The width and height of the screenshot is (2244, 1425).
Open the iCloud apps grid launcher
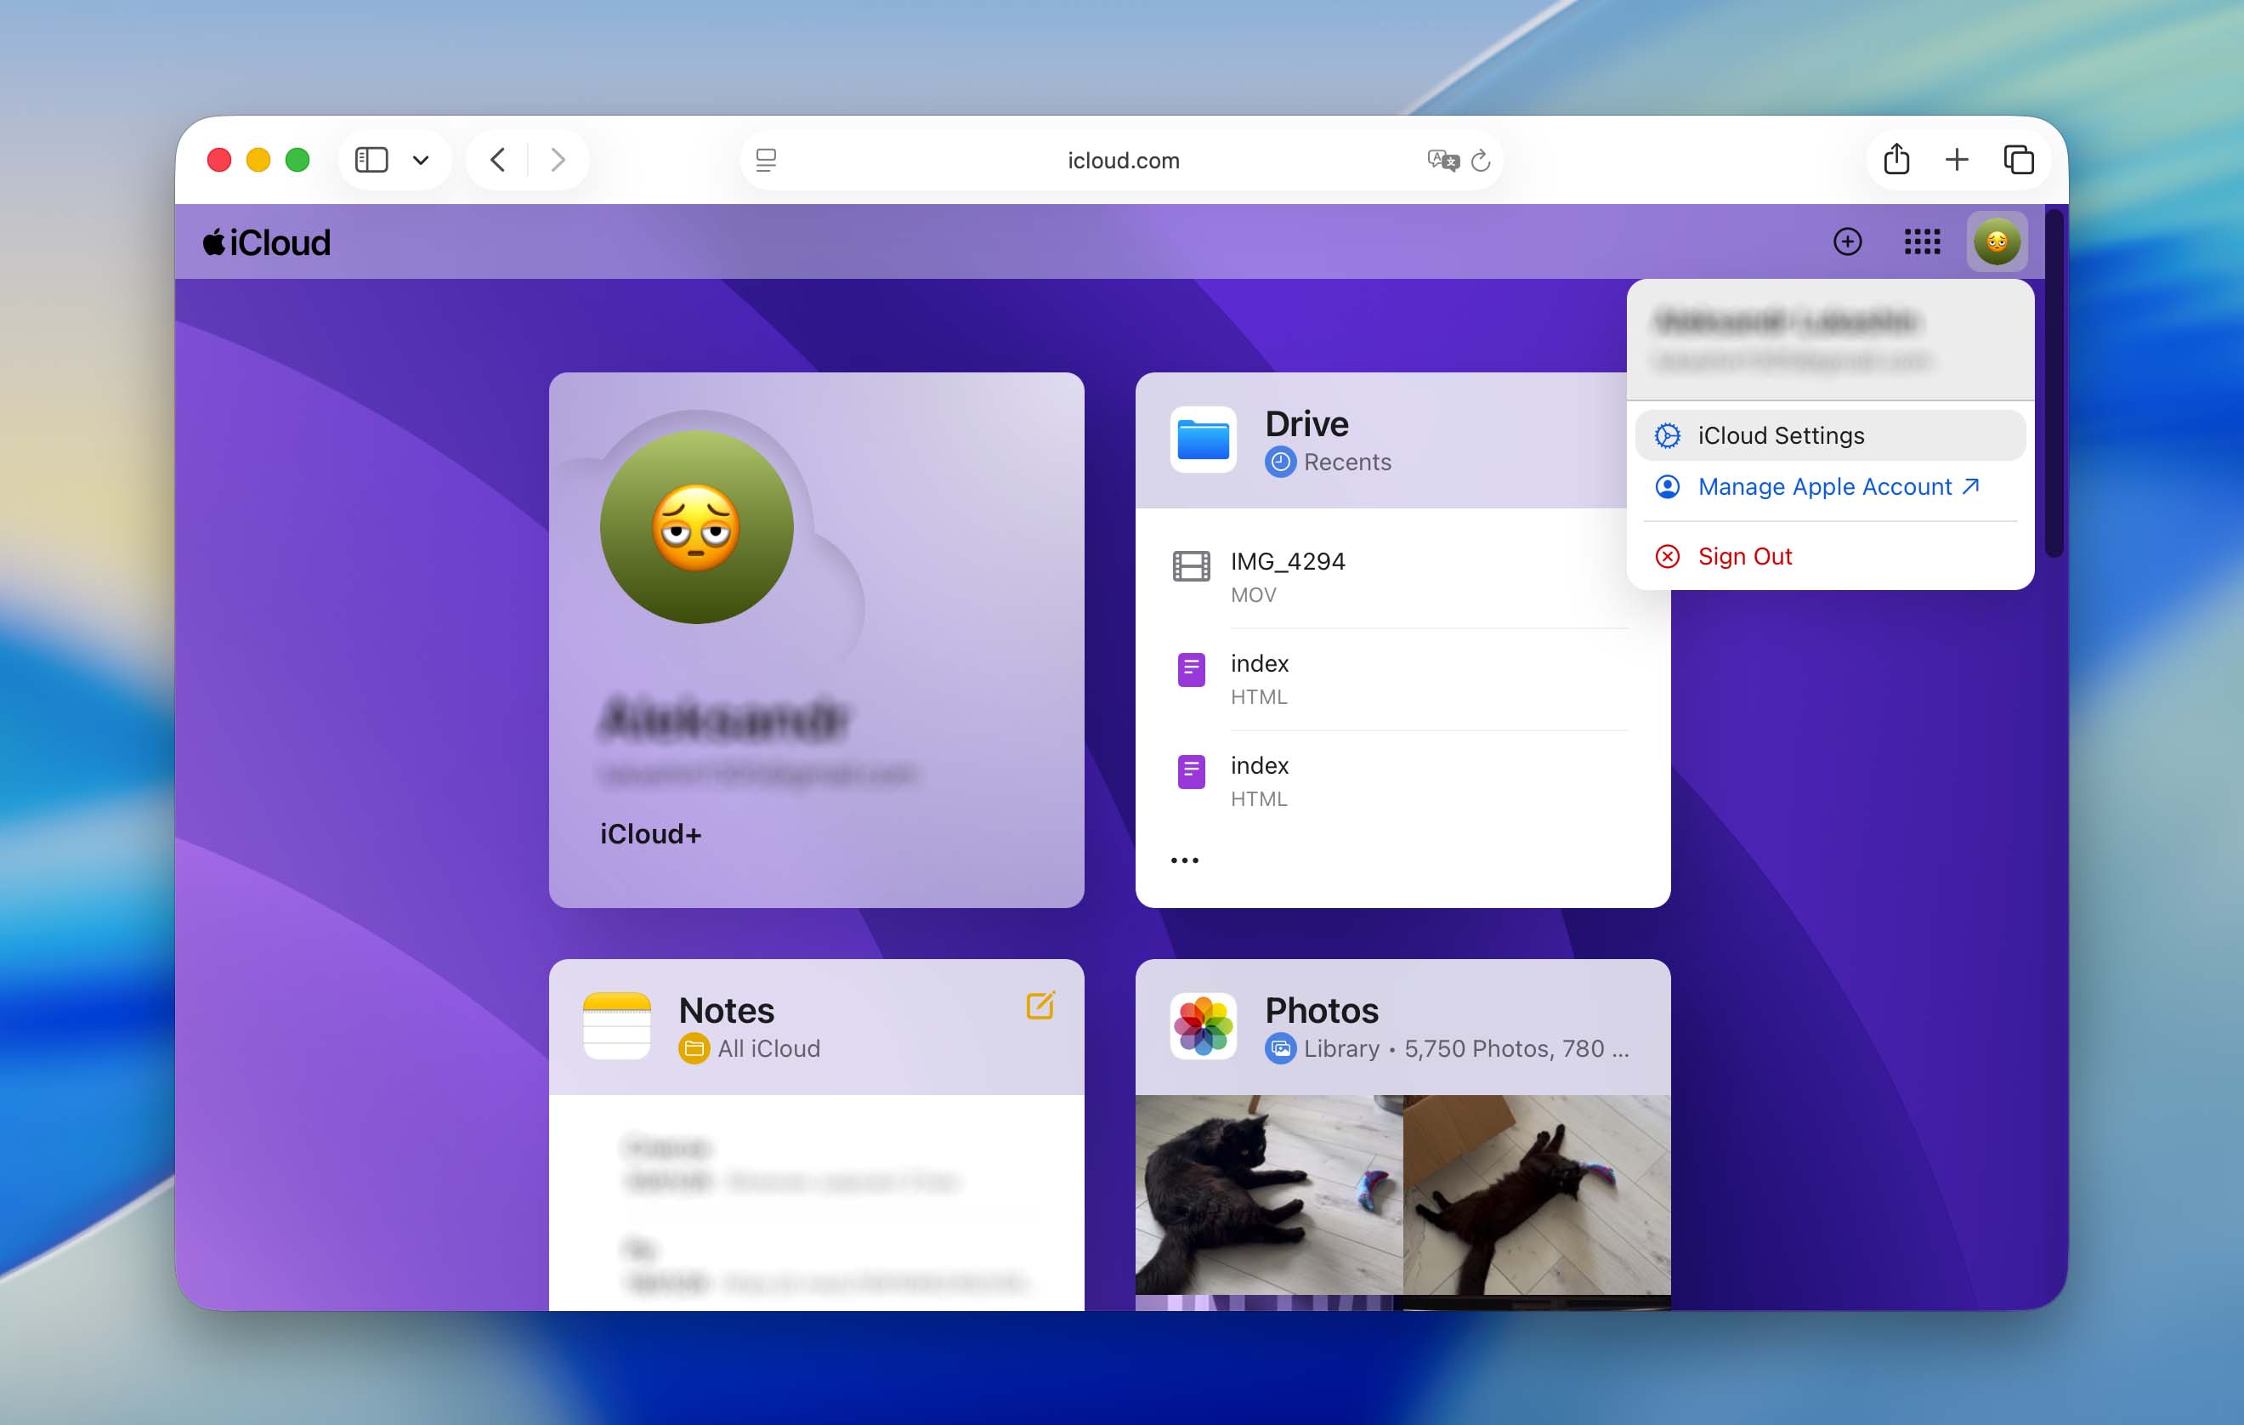pyautogui.click(x=1922, y=241)
